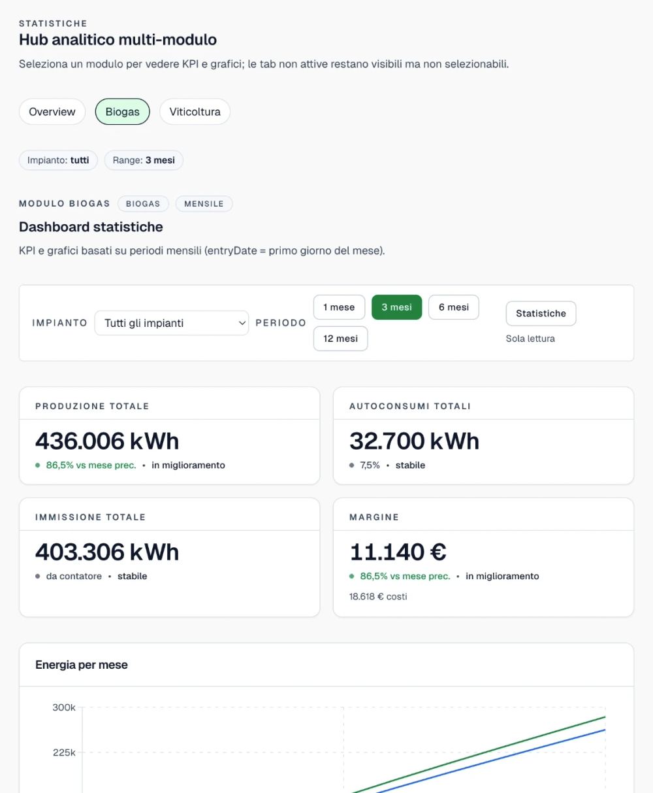Viewport: 653px width, 793px height.
Task: Click the MENSILE tag badge
Action: [x=204, y=204]
